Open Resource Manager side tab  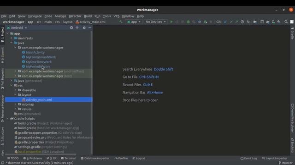pos(2,109)
